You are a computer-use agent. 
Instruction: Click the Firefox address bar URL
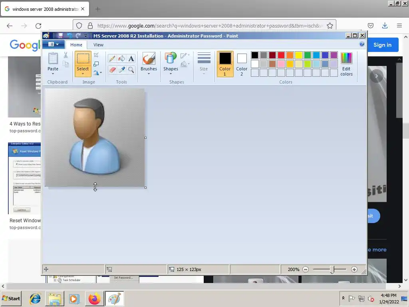210,26
